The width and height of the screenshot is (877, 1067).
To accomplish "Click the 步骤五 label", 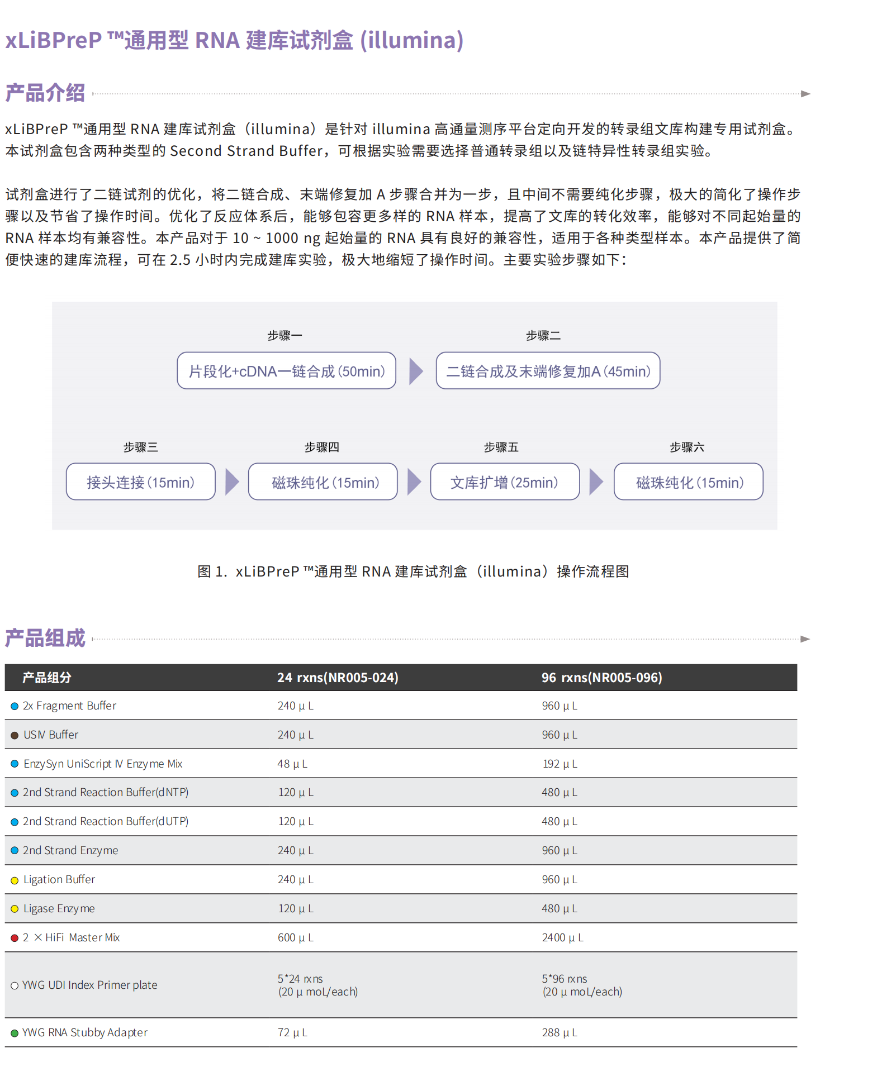I will click(501, 447).
